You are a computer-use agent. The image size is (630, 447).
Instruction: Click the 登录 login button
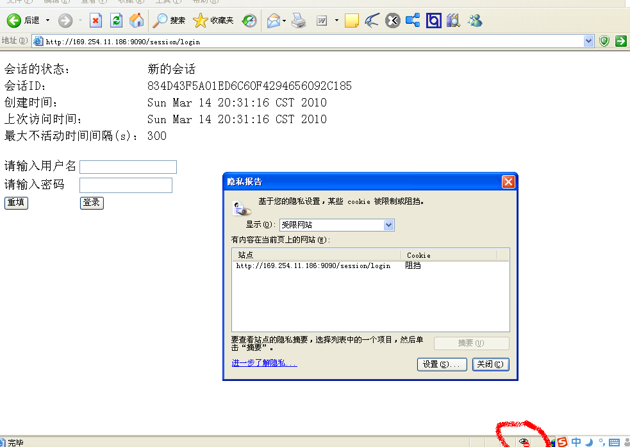(x=92, y=203)
